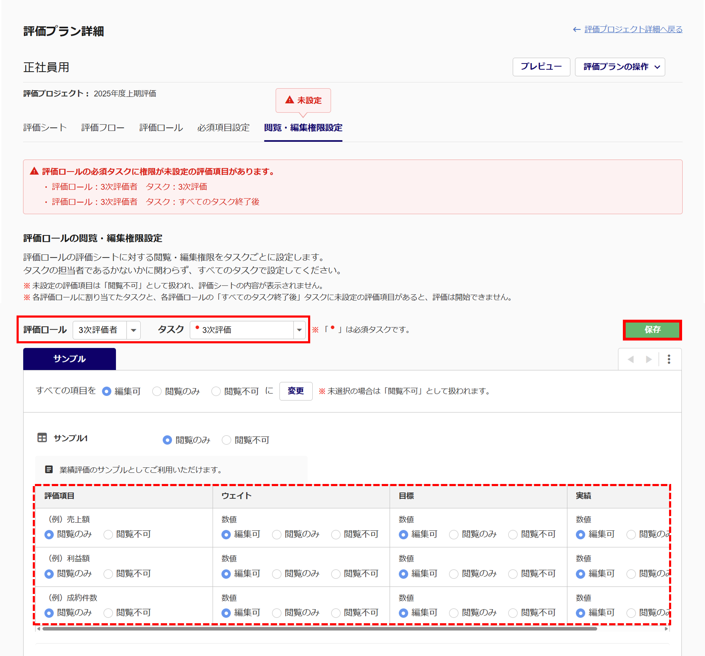This screenshot has width=705, height=656.
Task: Click the back arrow icon beside 評価プロジェクト詳細へ戻る
Action: pos(577,29)
